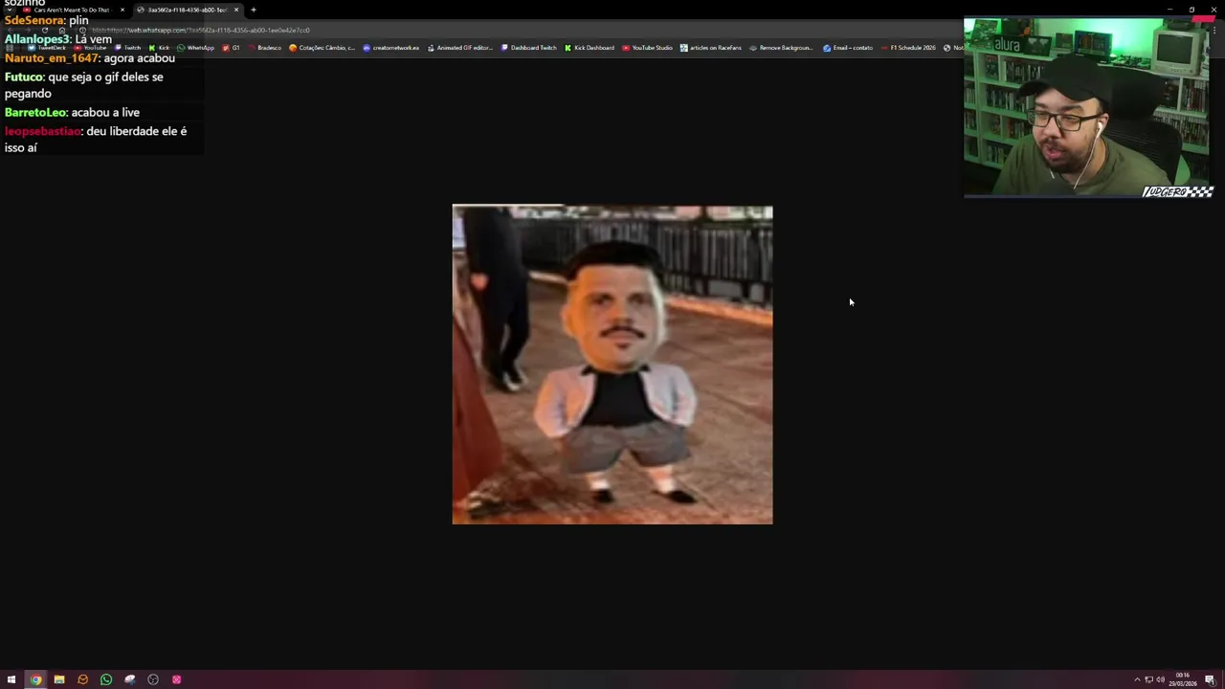Open the WhatsApp bookmark
Screen dimensions: 1225x689
[x=195, y=48]
